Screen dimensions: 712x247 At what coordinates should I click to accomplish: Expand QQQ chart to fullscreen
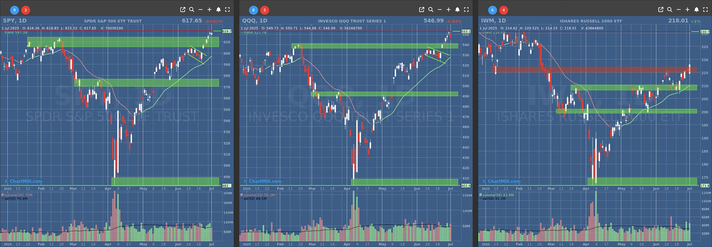pyautogui.click(x=466, y=9)
